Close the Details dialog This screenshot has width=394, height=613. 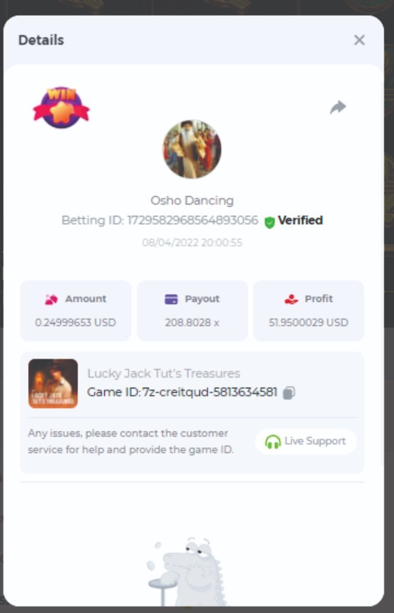359,40
